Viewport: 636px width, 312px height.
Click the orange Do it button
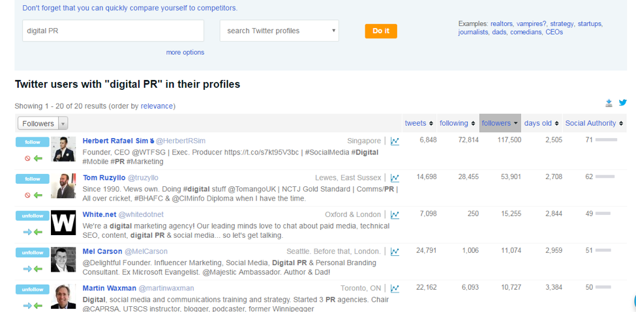(x=381, y=31)
